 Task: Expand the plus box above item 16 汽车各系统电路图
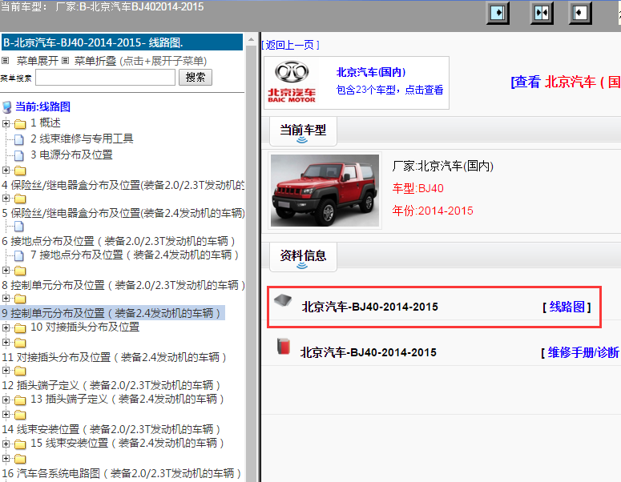pos(6,458)
